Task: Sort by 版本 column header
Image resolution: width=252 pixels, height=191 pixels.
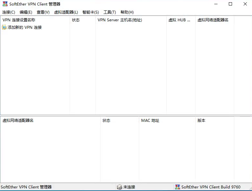Action: click(215, 121)
